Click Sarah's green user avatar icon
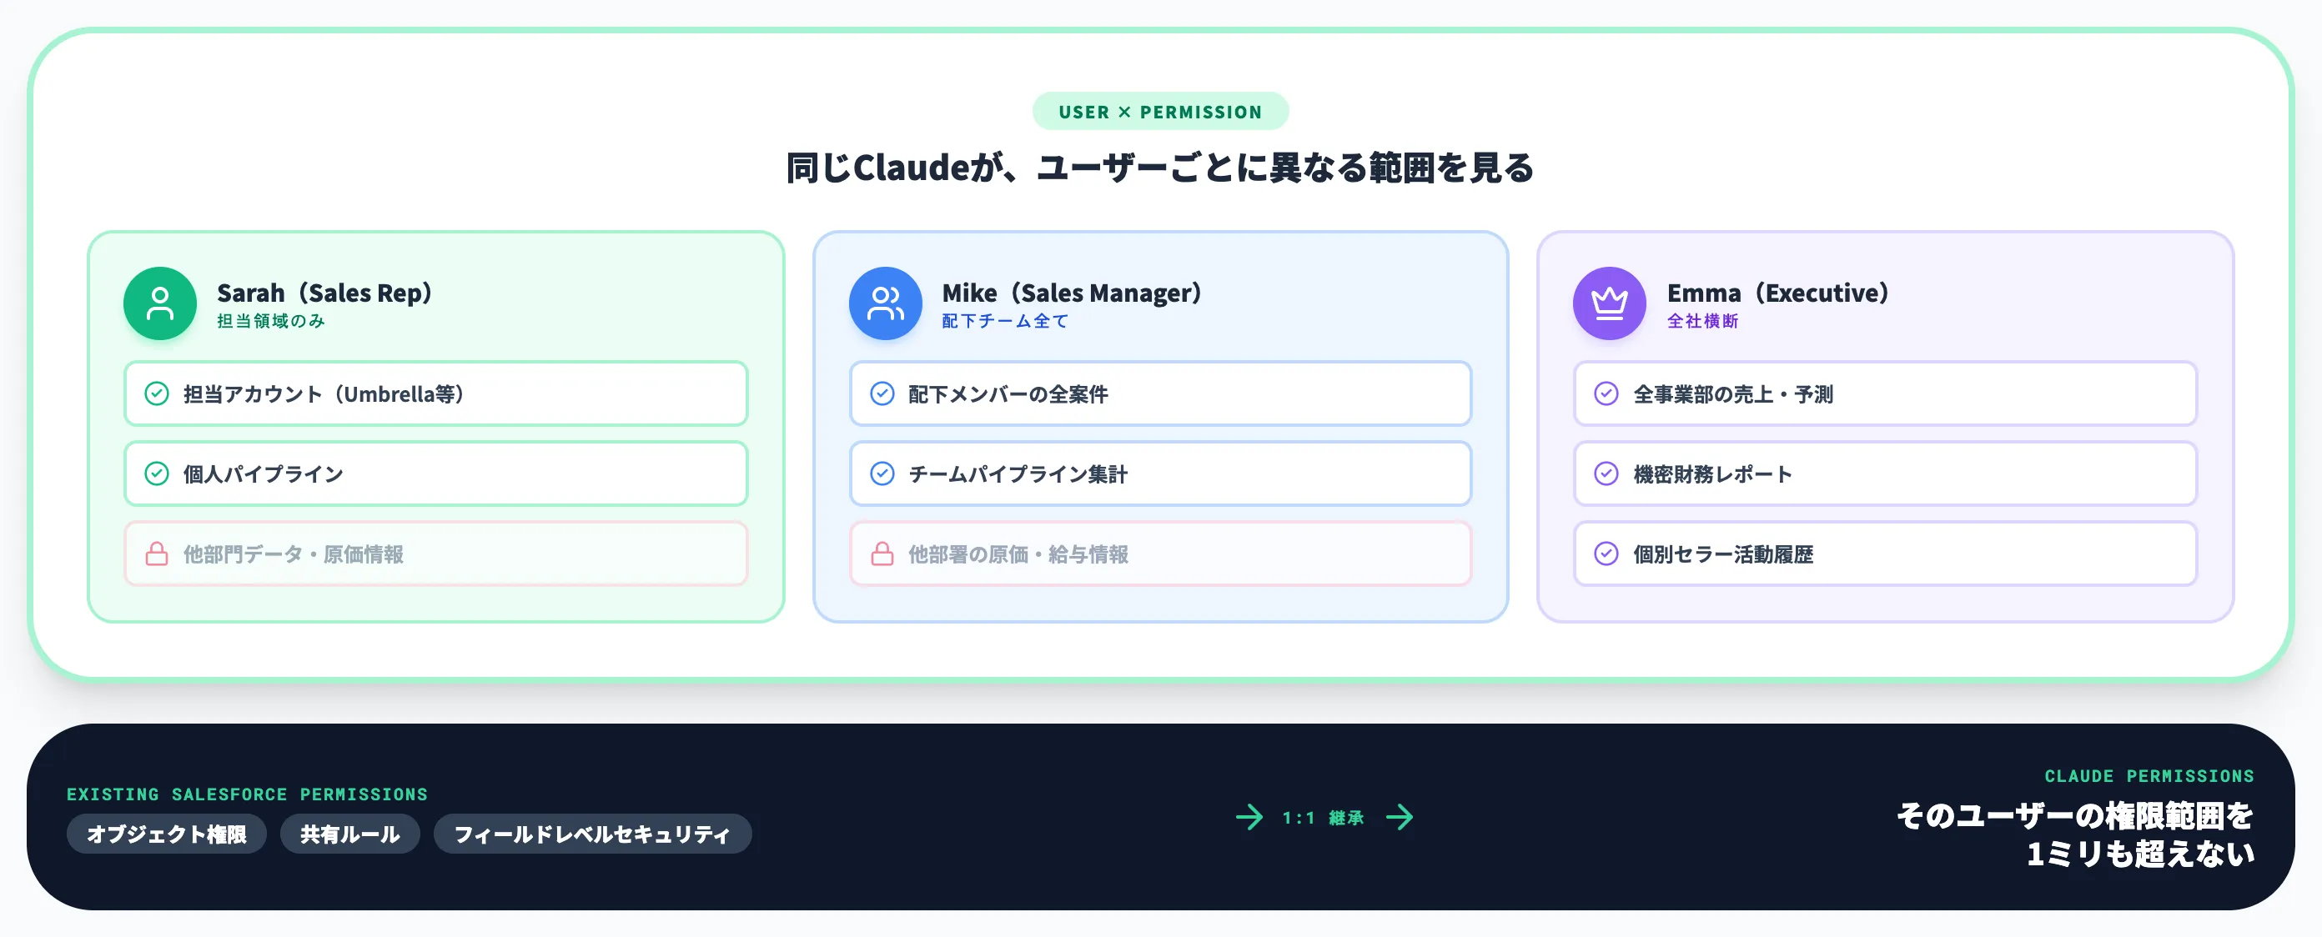Viewport: 2322px width, 937px height. (159, 303)
